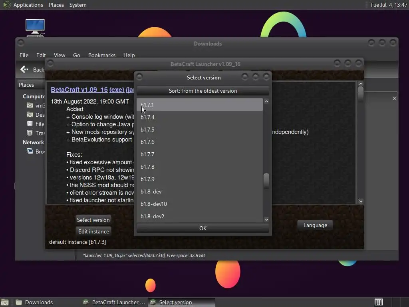Open the Places menu in top panel

[56, 5]
